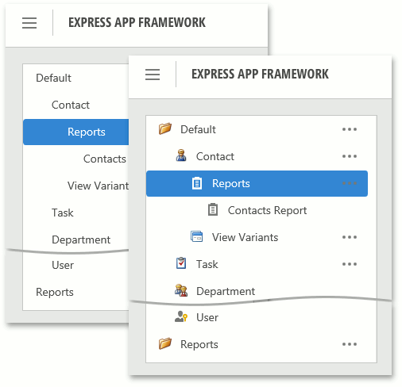Click the Contacts Report document icon

click(x=213, y=209)
